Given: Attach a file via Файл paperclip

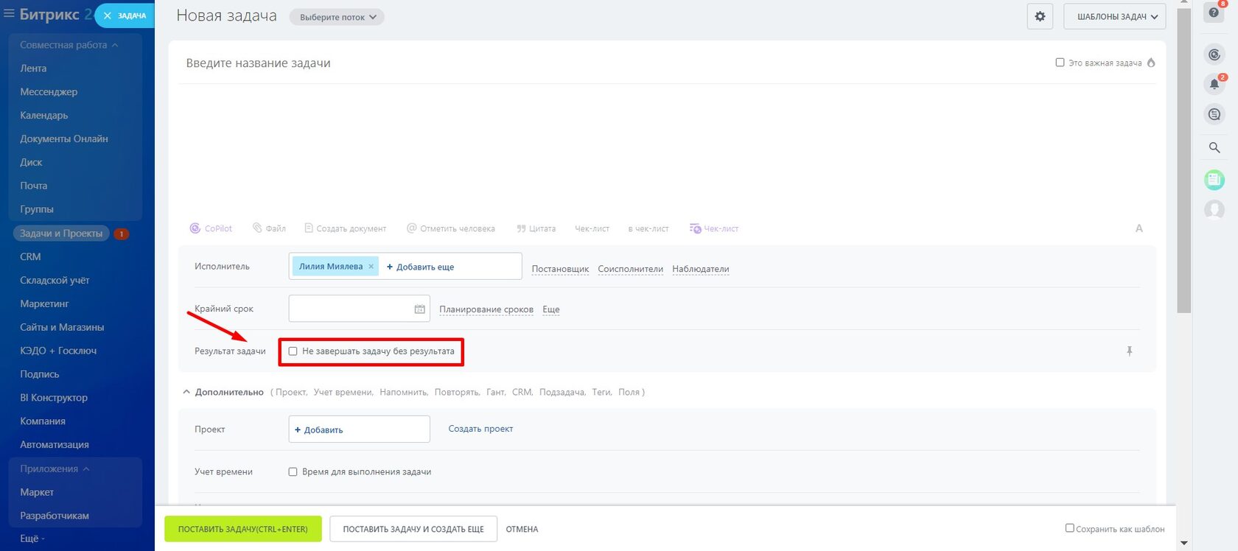Looking at the screenshot, I should coord(269,228).
